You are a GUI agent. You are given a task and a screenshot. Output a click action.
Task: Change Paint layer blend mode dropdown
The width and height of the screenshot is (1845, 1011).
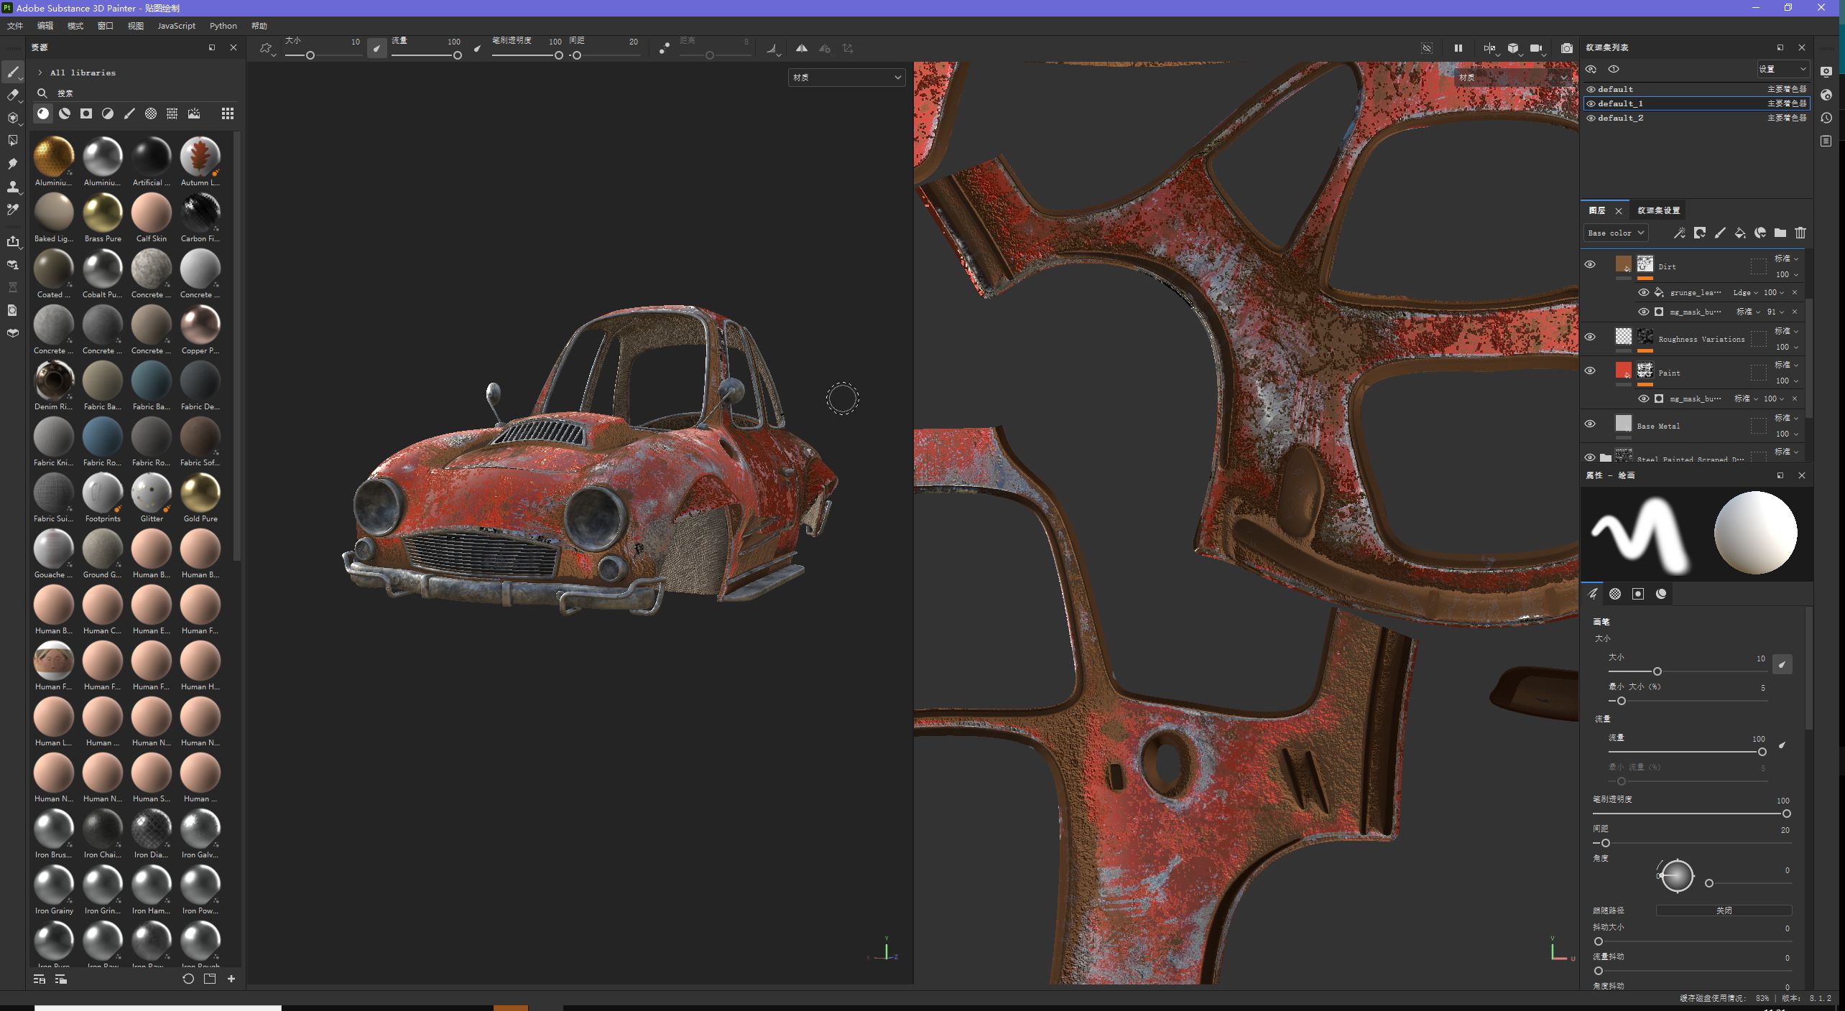point(1786,365)
